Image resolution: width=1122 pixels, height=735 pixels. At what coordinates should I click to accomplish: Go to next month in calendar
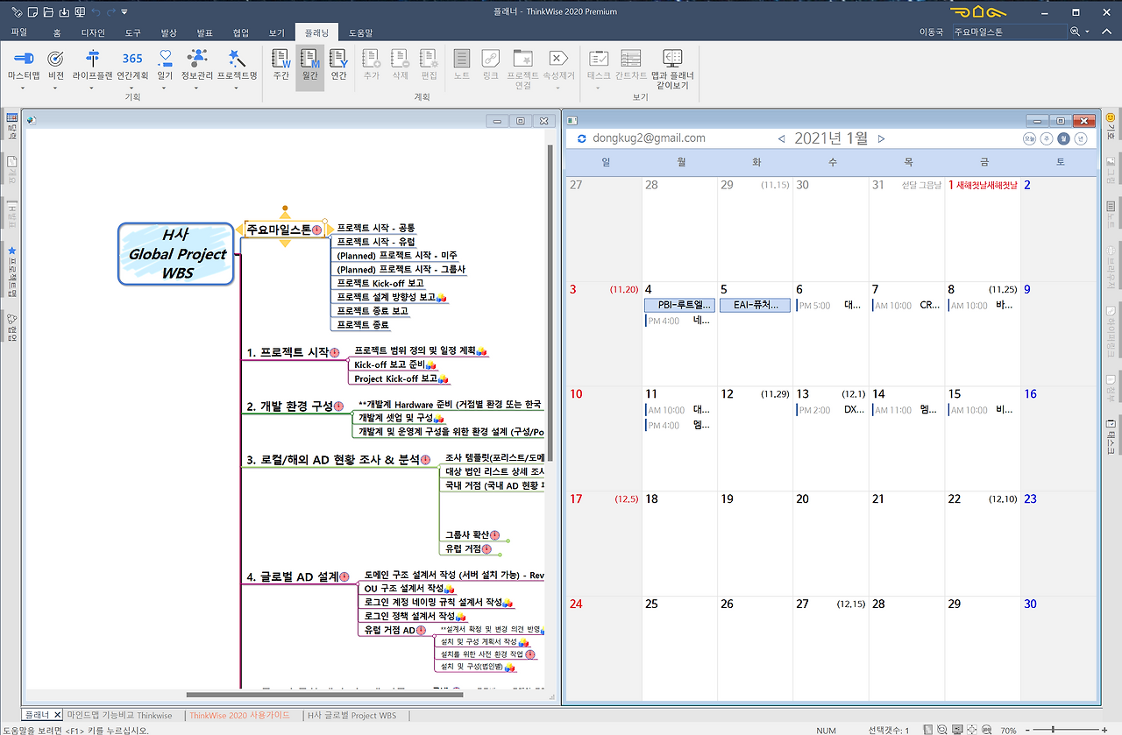point(881,138)
